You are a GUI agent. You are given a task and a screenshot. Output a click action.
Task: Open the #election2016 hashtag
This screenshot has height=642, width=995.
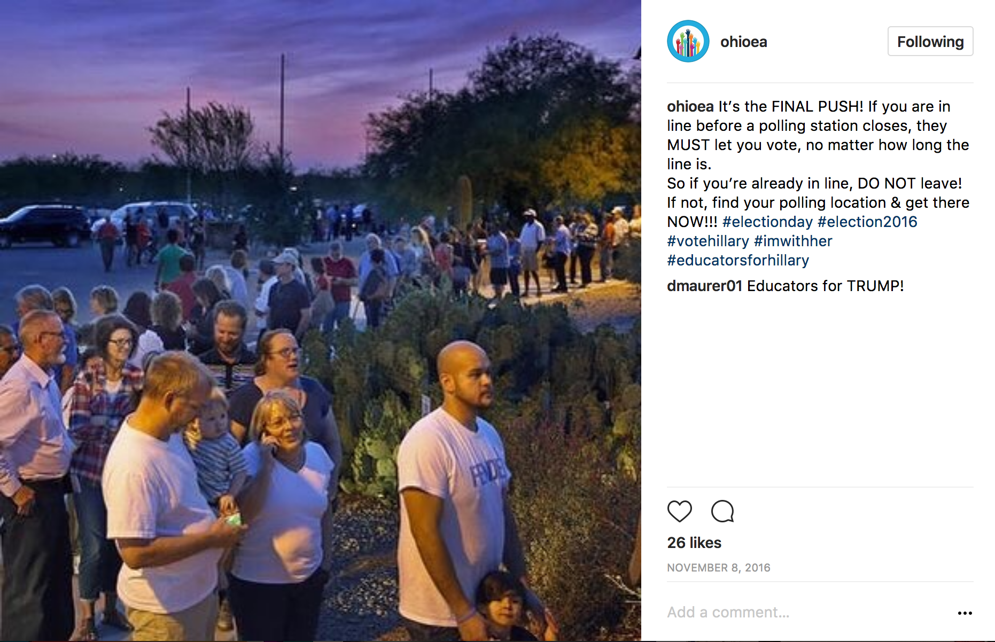867,222
